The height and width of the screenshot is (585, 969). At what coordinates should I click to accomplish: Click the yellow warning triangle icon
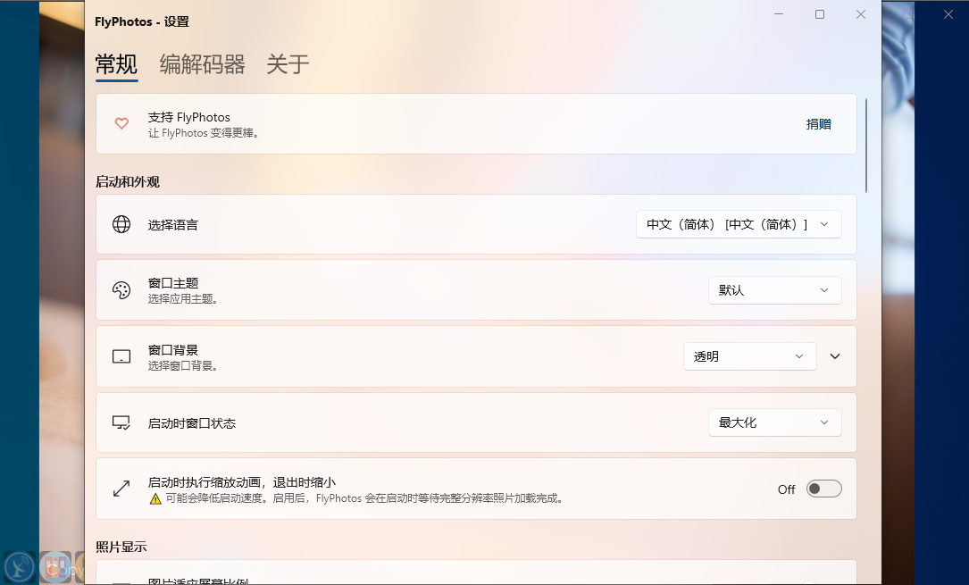point(155,498)
